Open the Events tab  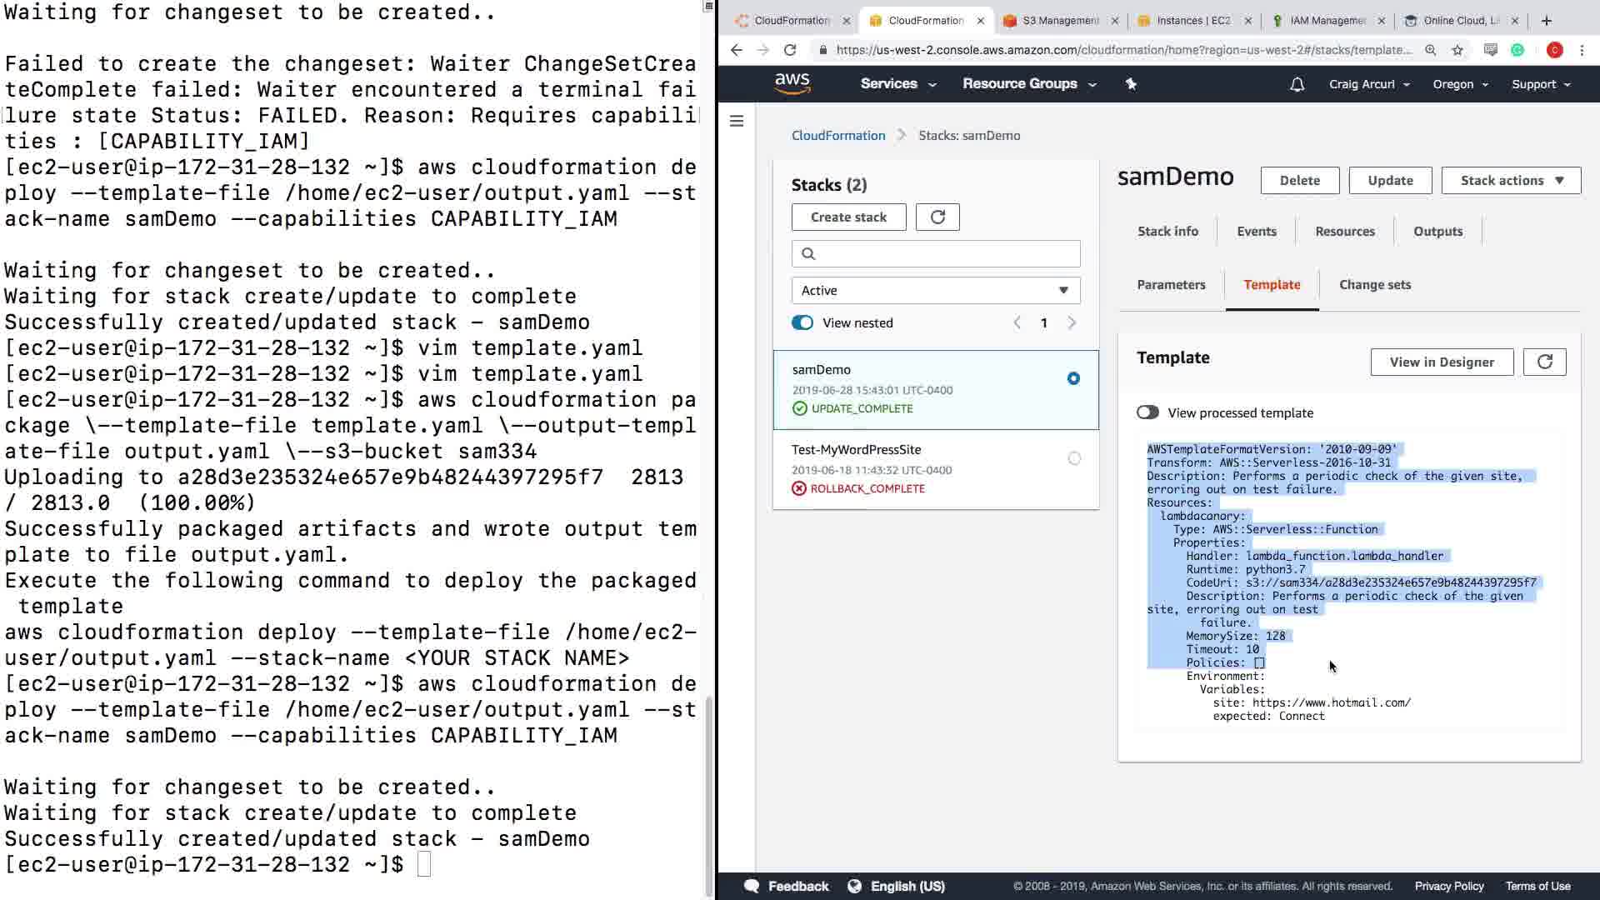(1256, 231)
